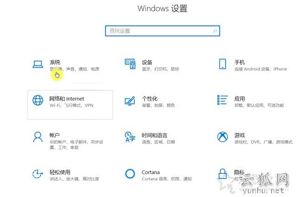Open the Cortana circle icon
This screenshot has height=197, width=297.
coord(130,173)
